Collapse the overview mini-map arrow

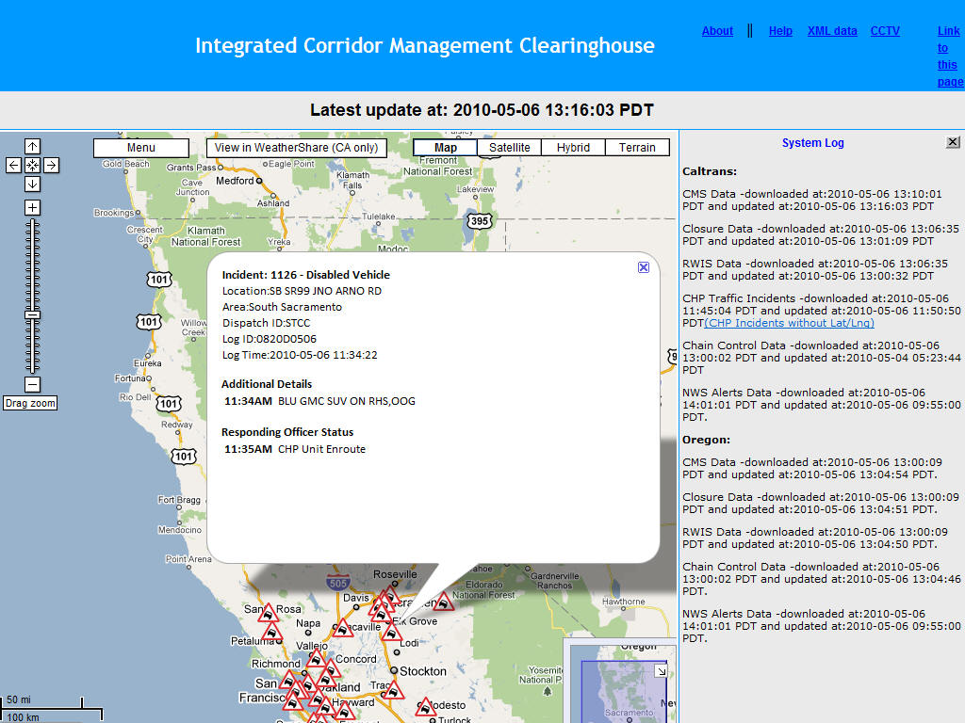(662, 671)
